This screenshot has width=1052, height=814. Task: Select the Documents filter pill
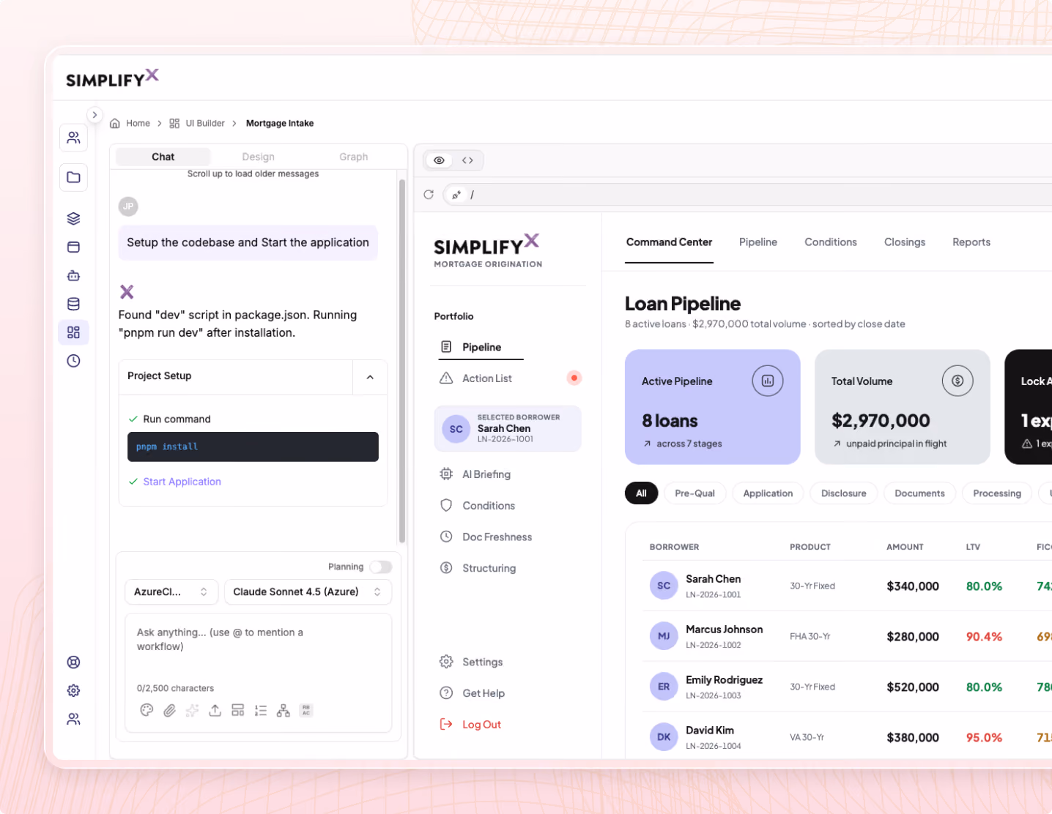point(919,493)
